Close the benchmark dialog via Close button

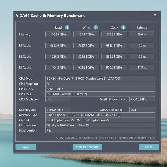coord(149,147)
